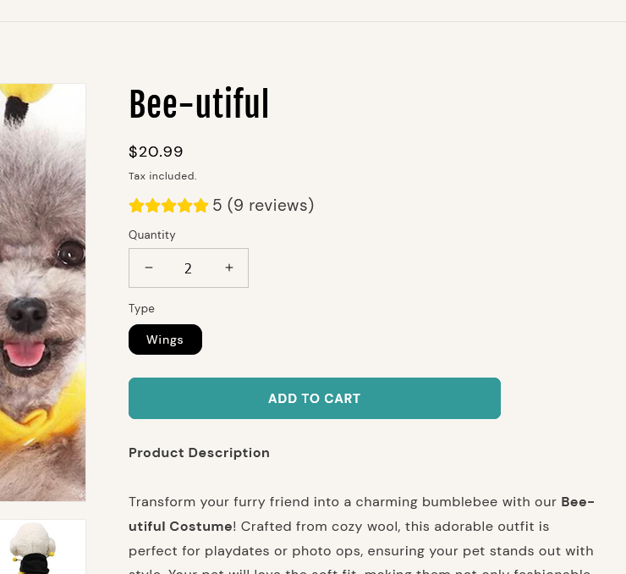Click the fifth rating star

tap(200, 206)
